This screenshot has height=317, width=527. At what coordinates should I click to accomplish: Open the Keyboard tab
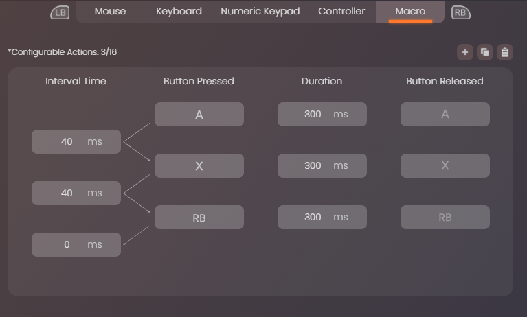coord(179,12)
